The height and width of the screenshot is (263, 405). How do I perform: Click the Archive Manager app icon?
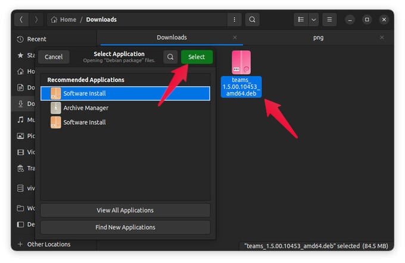coord(56,108)
